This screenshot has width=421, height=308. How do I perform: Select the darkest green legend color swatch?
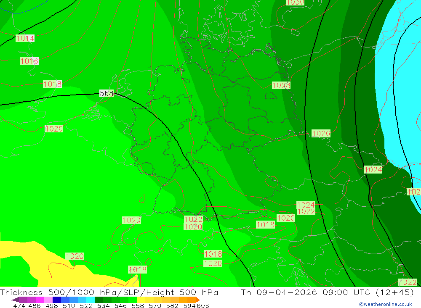99,300
